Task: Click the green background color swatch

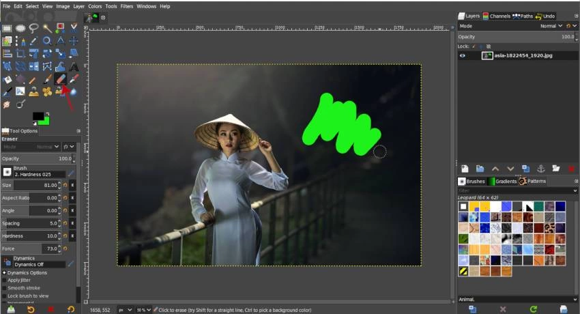Action: point(44,120)
